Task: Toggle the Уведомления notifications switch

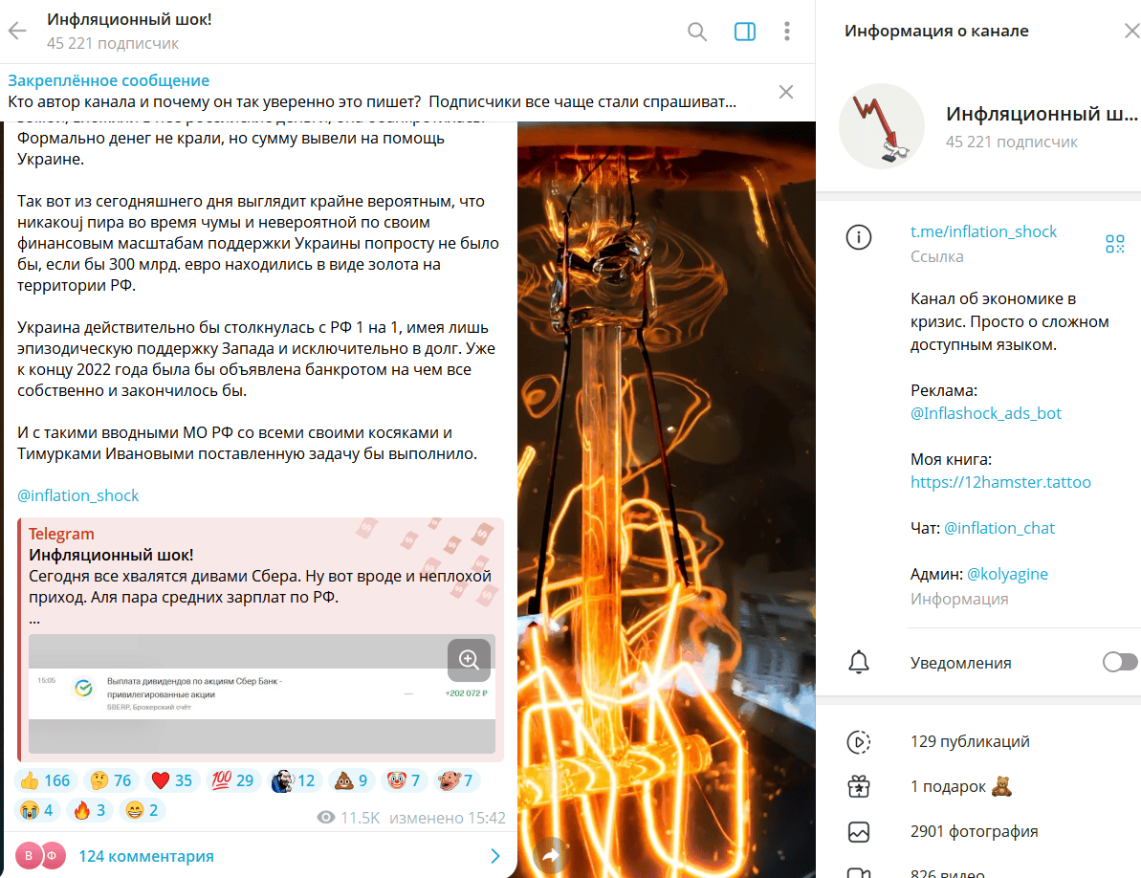Action: point(1119,662)
